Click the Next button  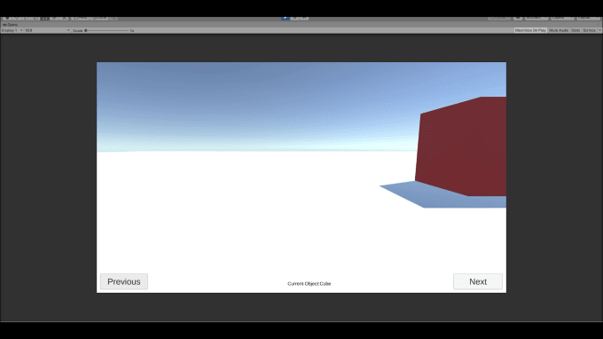click(478, 281)
